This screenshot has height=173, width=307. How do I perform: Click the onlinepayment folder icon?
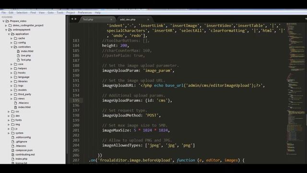tap(10, 30)
